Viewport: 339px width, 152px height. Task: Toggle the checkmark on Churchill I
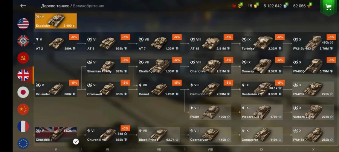coord(76,141)
